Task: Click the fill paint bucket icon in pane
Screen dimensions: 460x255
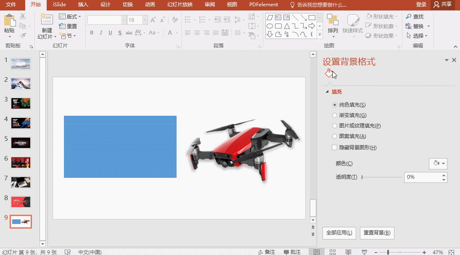Action: coord(329,73)
